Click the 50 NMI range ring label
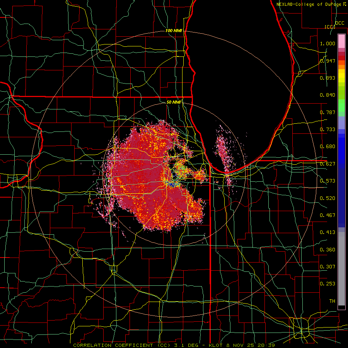The height and width of the screenshot is (348, 348). pos(174,102)
